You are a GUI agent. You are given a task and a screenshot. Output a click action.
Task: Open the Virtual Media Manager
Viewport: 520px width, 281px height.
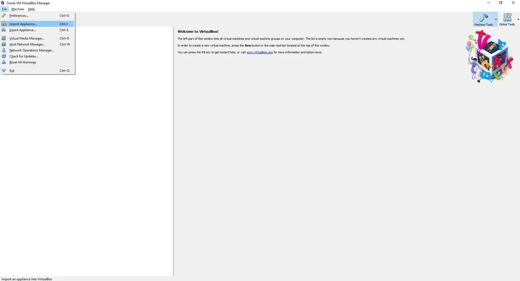pyautogui.click(x=37, y=38)
